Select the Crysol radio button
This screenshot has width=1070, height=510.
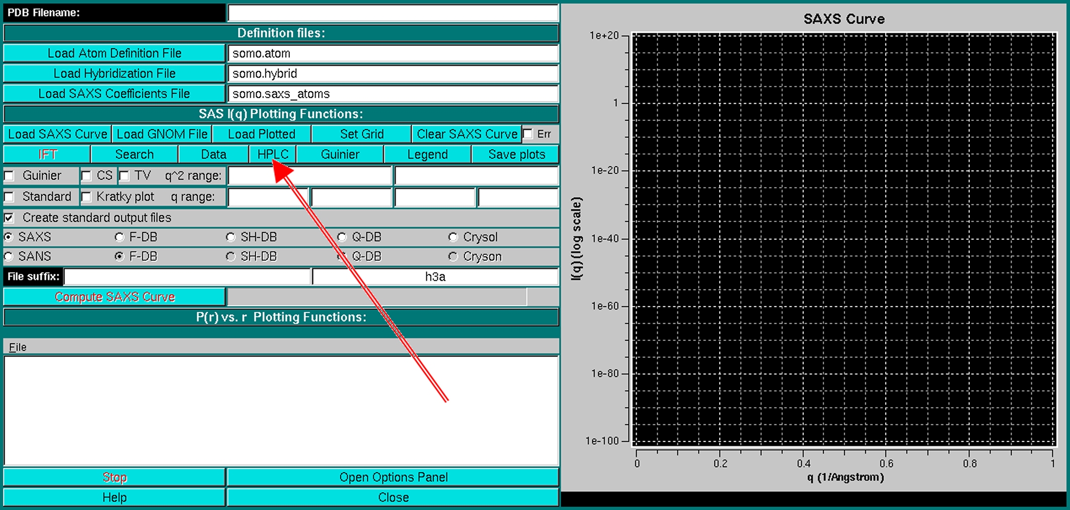pyautogui.click(x=453, y=237)
